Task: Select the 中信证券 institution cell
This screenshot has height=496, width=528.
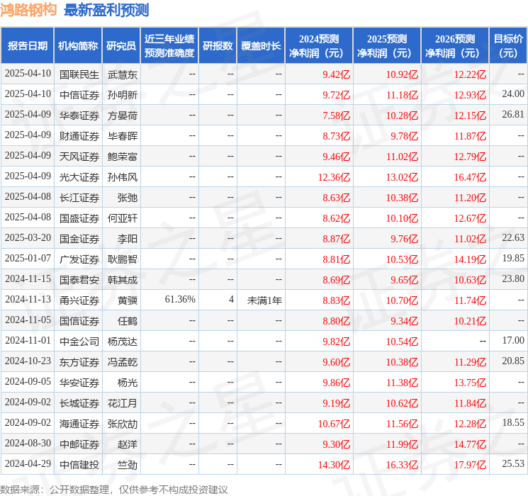Action: (x=79, y=95)
